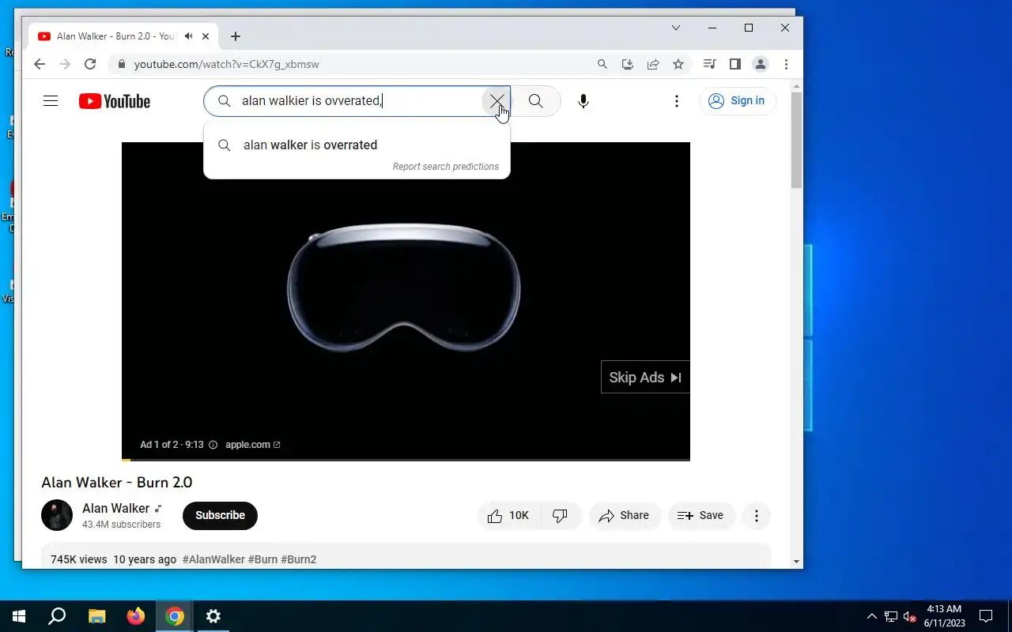This screenshot has width=1012, height=632.
Task: Toggle the Chrome side panel
Action: pos(735,64)
